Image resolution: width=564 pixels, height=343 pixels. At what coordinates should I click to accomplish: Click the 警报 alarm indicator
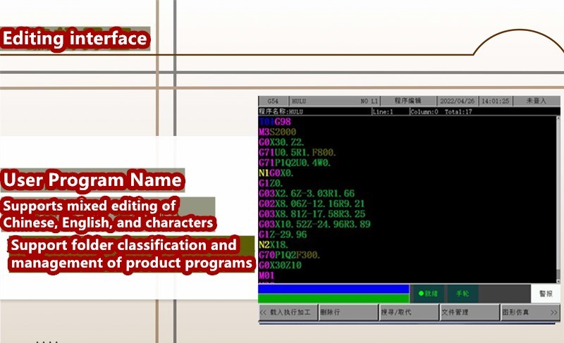click(x=546, y=294)
